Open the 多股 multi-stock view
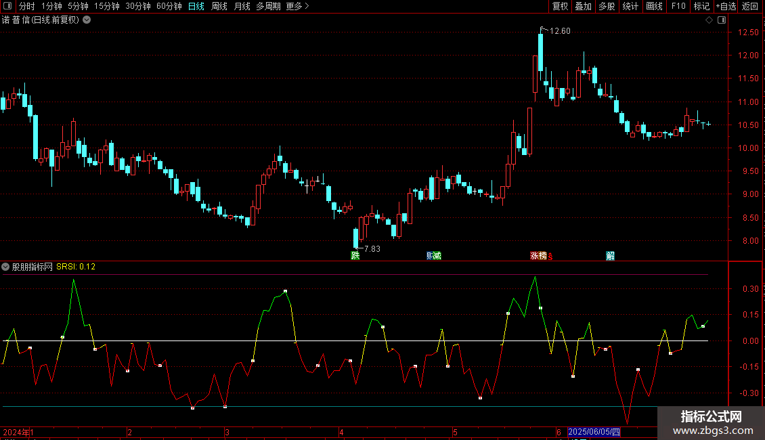The width and height of the screenshot is (765, 440). (607, 6)
